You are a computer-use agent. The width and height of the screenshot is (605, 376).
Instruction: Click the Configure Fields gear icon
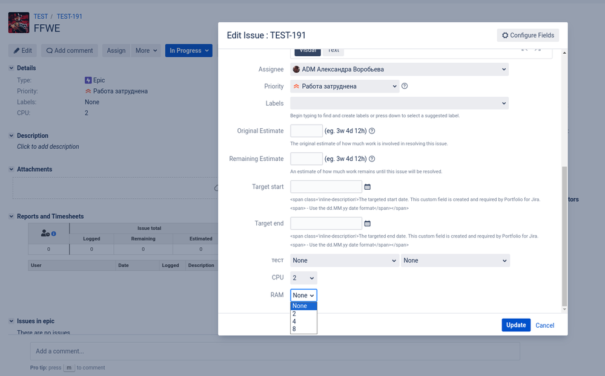[x=505, y=35]
